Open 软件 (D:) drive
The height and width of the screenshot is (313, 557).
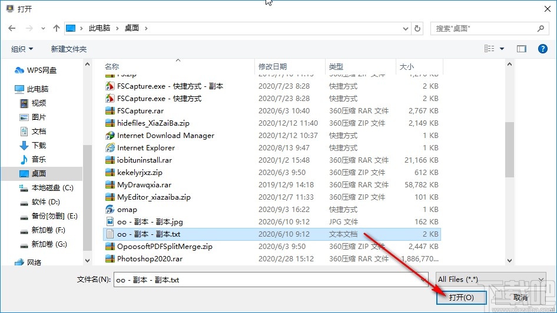pos(40,202)
